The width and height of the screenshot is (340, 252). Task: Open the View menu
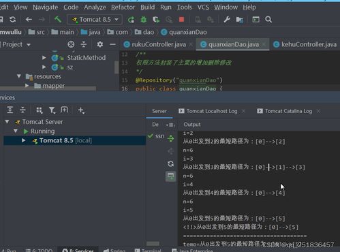[x=20, y=7]
